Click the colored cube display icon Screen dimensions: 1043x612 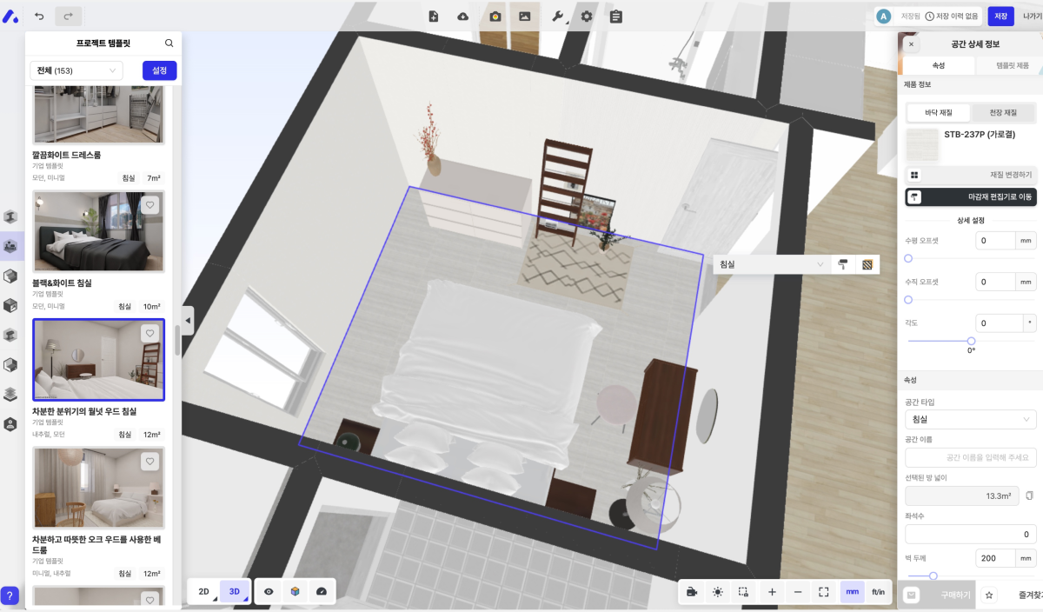(x=296, y=591)
